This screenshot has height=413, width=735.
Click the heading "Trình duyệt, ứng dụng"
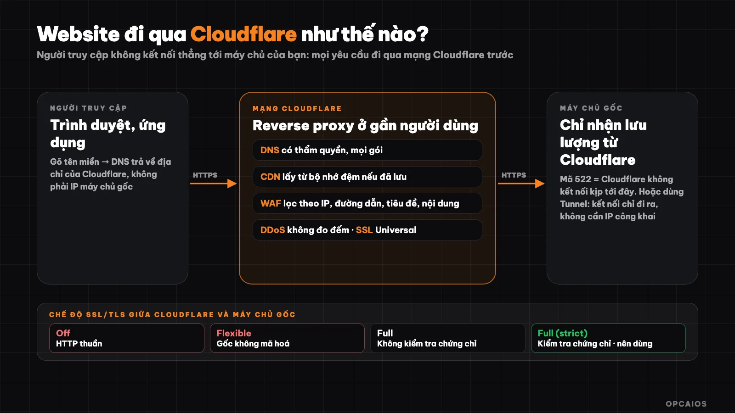click(108, 134)
